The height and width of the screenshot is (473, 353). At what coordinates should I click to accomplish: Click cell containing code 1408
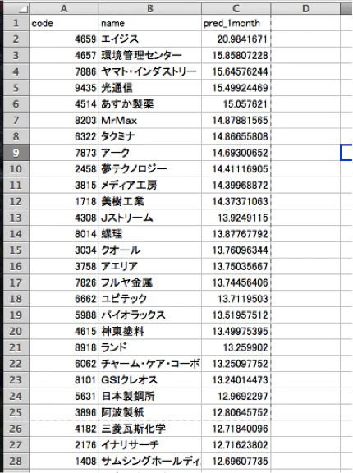click(x=64, y=461)
